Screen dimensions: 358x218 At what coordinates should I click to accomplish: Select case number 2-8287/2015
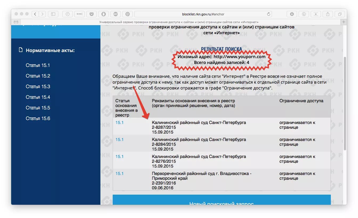[x=164, y=127]
